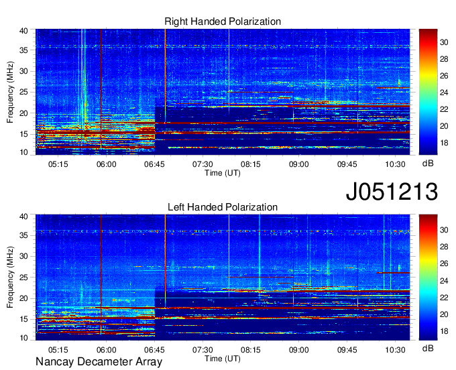Image resolution: width=456 pixels, height=370 pixels.
Task: Click the Left Handed Polarization title
Action: click(x=223, y=207)
